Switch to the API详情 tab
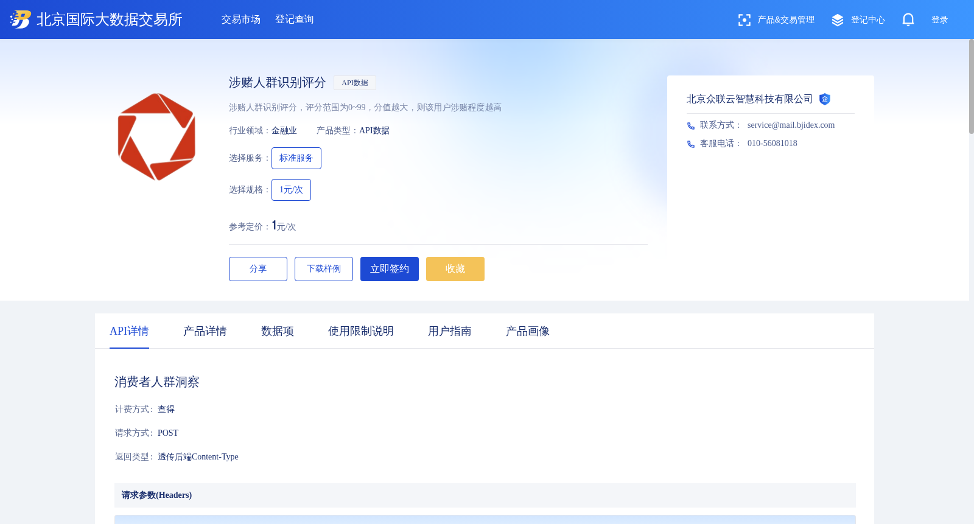 point(129,331)
